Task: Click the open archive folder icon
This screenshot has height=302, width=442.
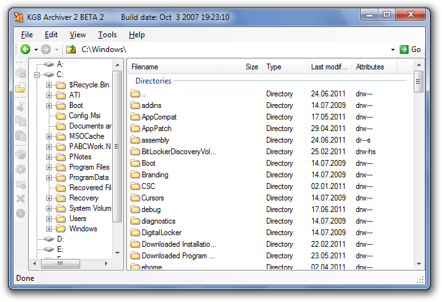Action: coord(21,88)
